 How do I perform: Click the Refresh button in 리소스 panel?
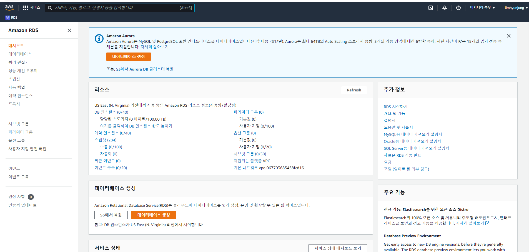point(354,90)
